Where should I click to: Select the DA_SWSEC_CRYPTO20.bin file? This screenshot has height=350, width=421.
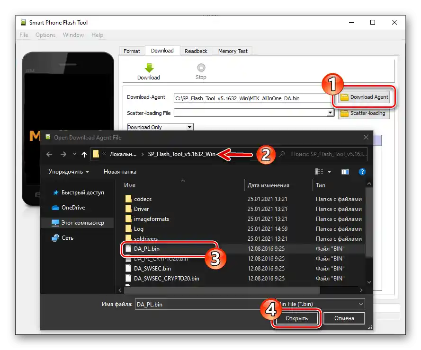tap(167, 279)
